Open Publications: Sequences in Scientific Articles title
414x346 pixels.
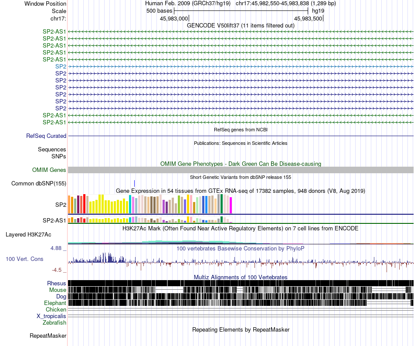241,143
